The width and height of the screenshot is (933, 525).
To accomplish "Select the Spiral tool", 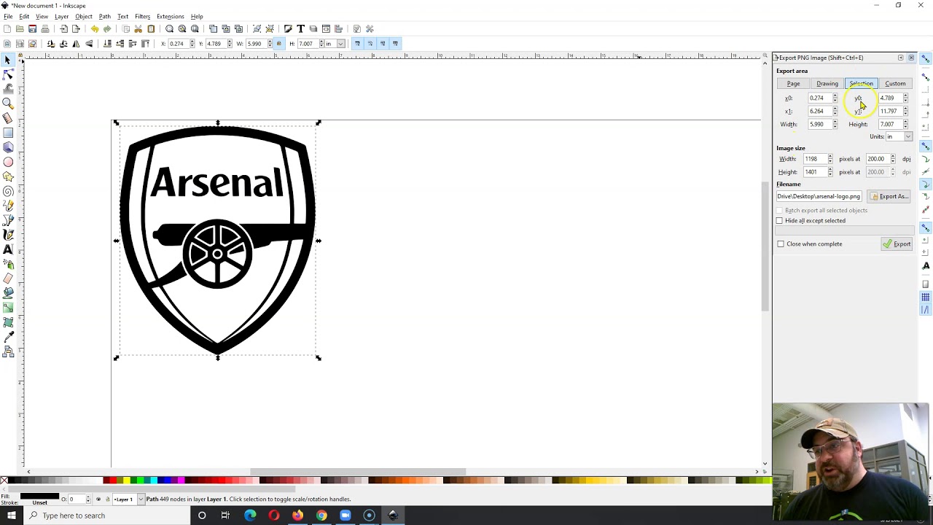I will [x=8, y=191].
